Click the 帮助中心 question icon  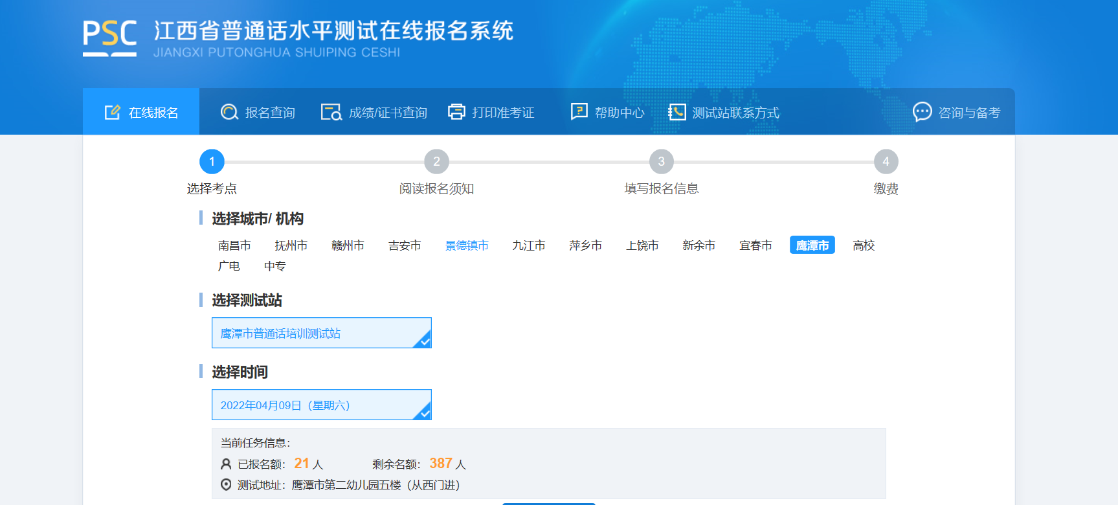(579, 111)
